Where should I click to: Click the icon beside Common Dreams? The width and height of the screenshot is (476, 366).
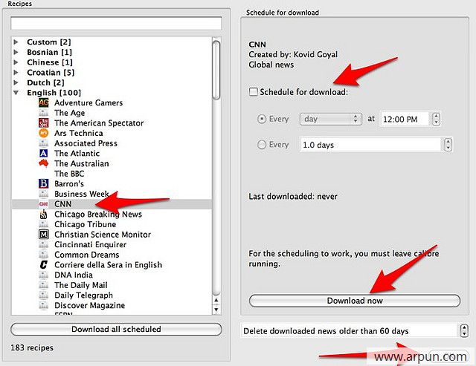44,255
